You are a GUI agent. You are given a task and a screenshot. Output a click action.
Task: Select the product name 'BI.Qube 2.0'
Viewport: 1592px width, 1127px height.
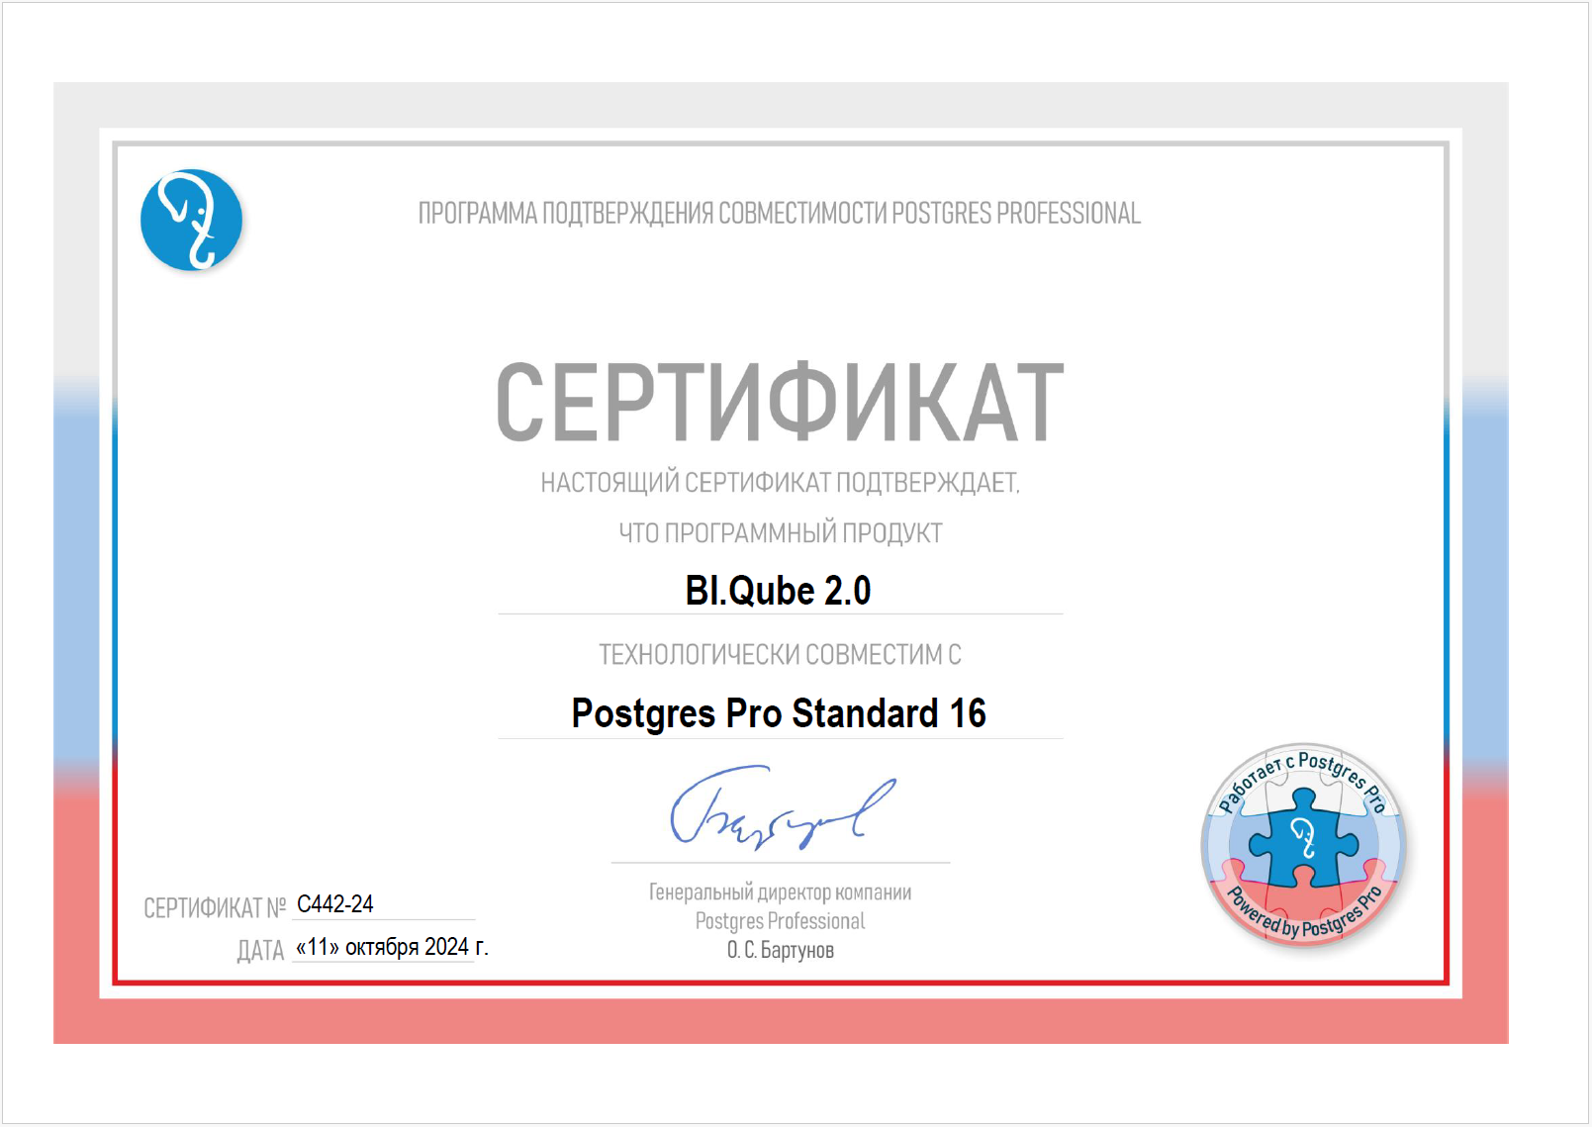pos(778,591)
